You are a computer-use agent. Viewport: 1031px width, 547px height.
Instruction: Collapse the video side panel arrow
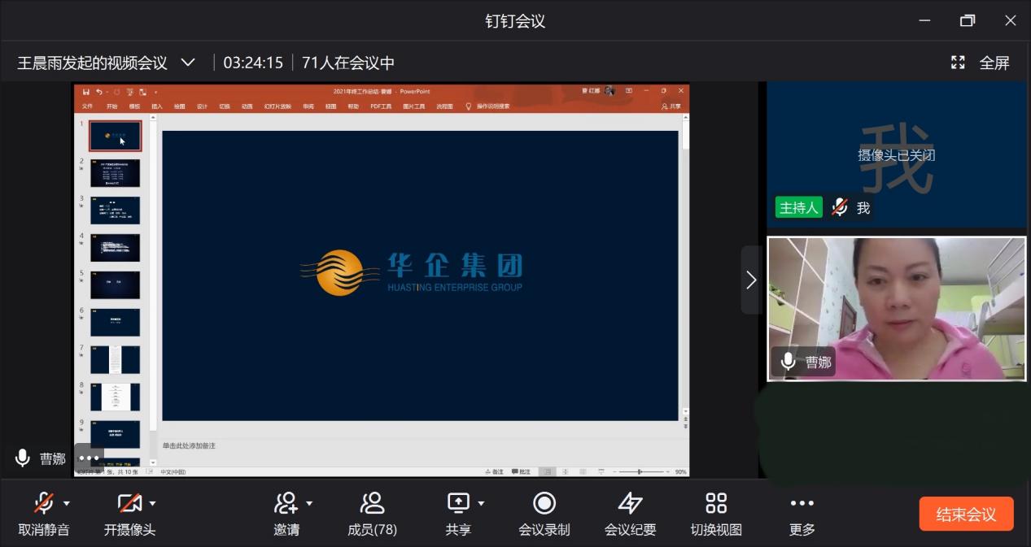(x=750, y=280)
